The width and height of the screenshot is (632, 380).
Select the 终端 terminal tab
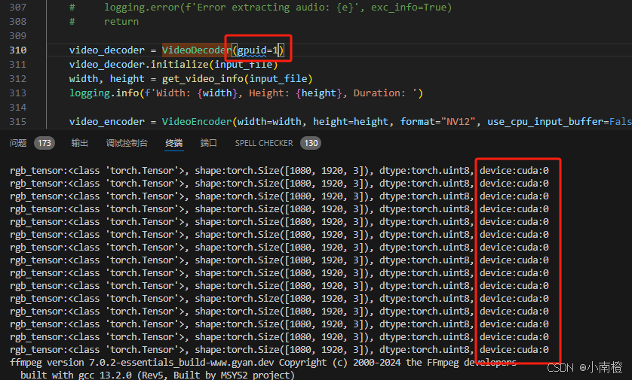tap(173, 143)
